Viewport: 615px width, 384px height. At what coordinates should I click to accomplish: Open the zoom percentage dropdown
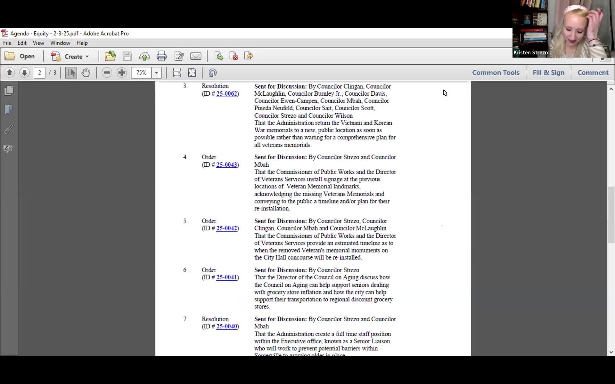[156, 73]
